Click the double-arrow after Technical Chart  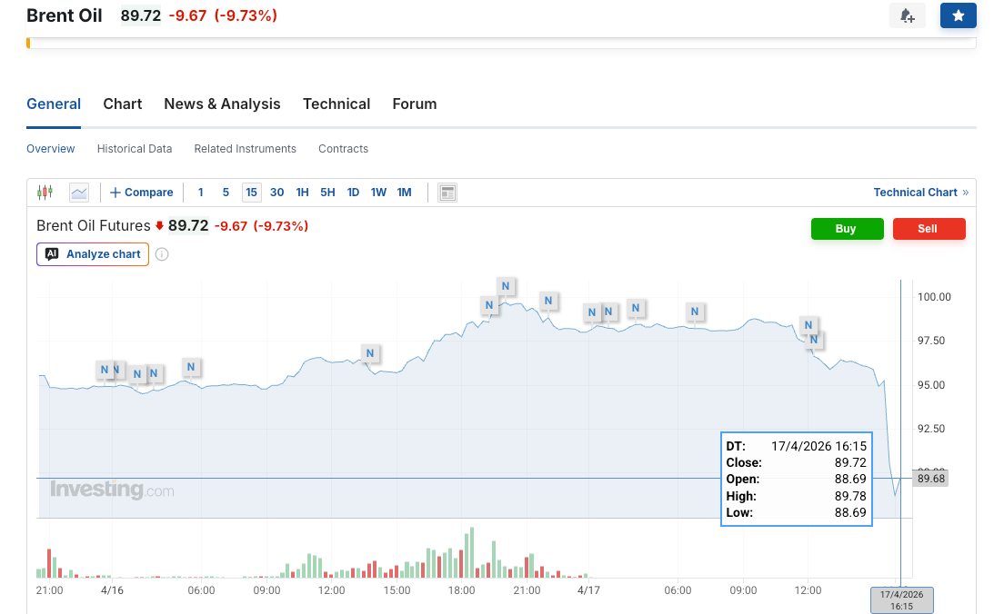pyautogui.click(x=965, y=193)
